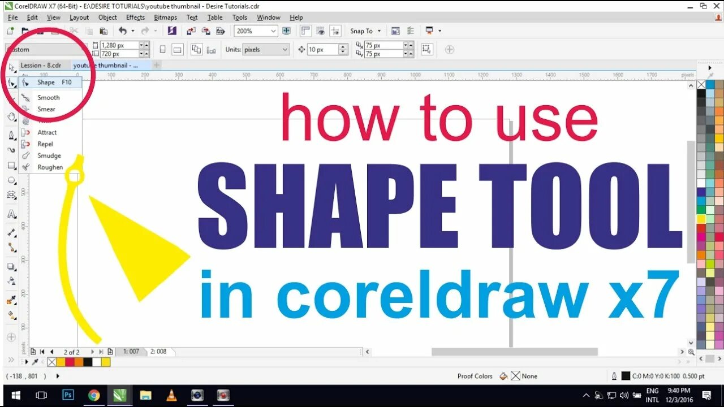Toggle Show Guidelines button
The image size is (724, 407).
(336, 31)
